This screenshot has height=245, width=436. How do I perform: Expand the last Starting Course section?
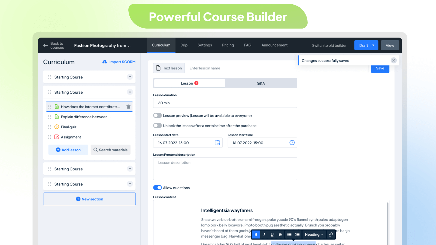coord(130,184)
